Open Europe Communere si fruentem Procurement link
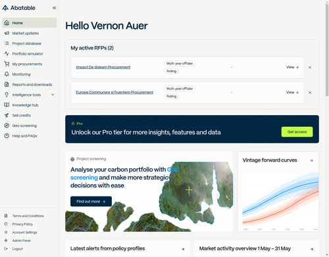 pos(114,93)
